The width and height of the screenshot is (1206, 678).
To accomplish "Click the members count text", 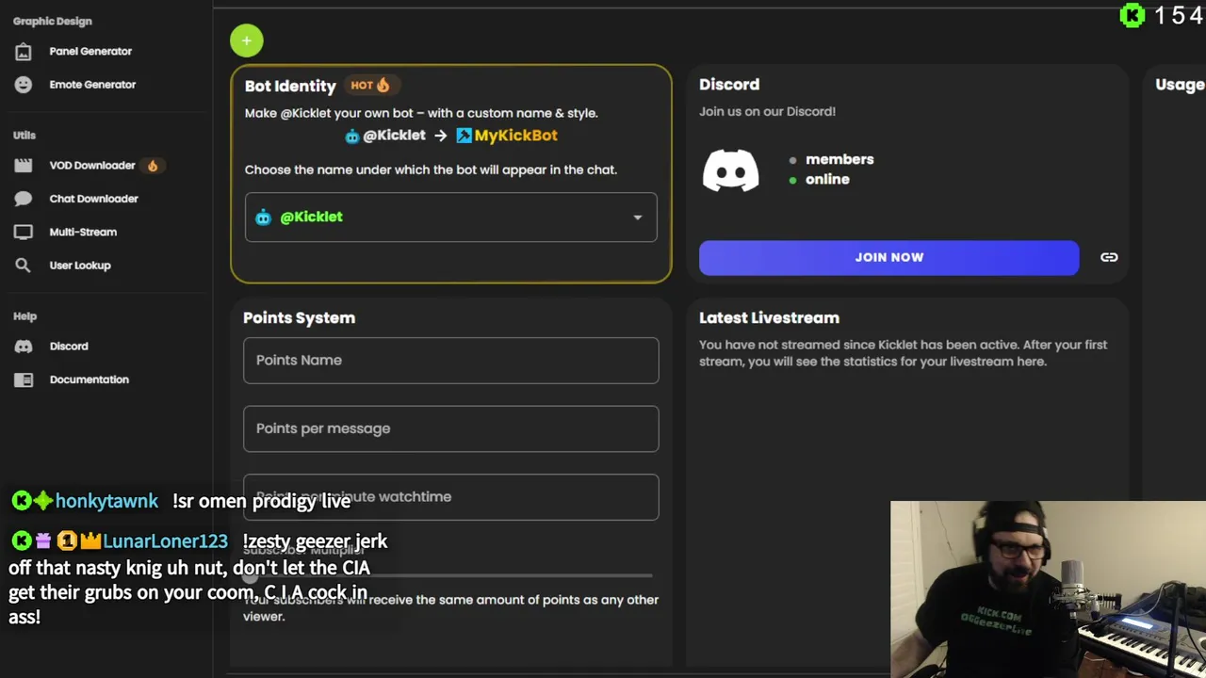I will pyautogui.click(x=839, y=160).
